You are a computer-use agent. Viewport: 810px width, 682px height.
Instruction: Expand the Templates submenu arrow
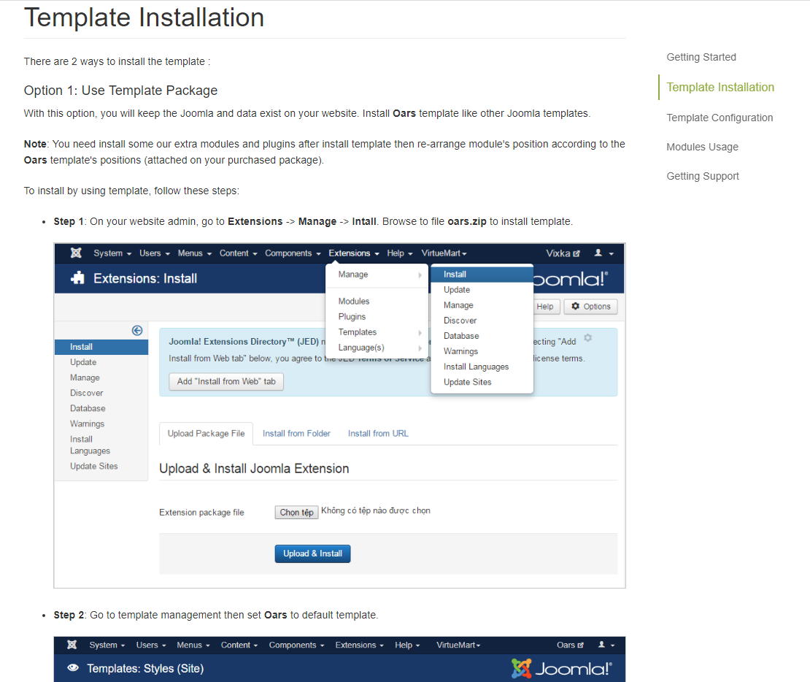(x=420, y=332)
